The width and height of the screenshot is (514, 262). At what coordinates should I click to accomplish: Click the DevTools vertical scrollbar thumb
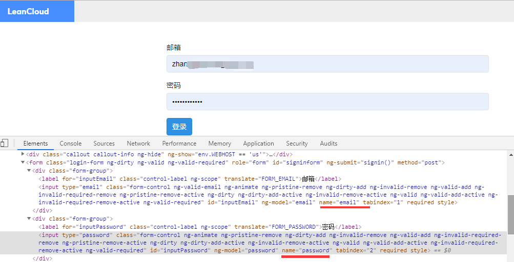[510, 215]
